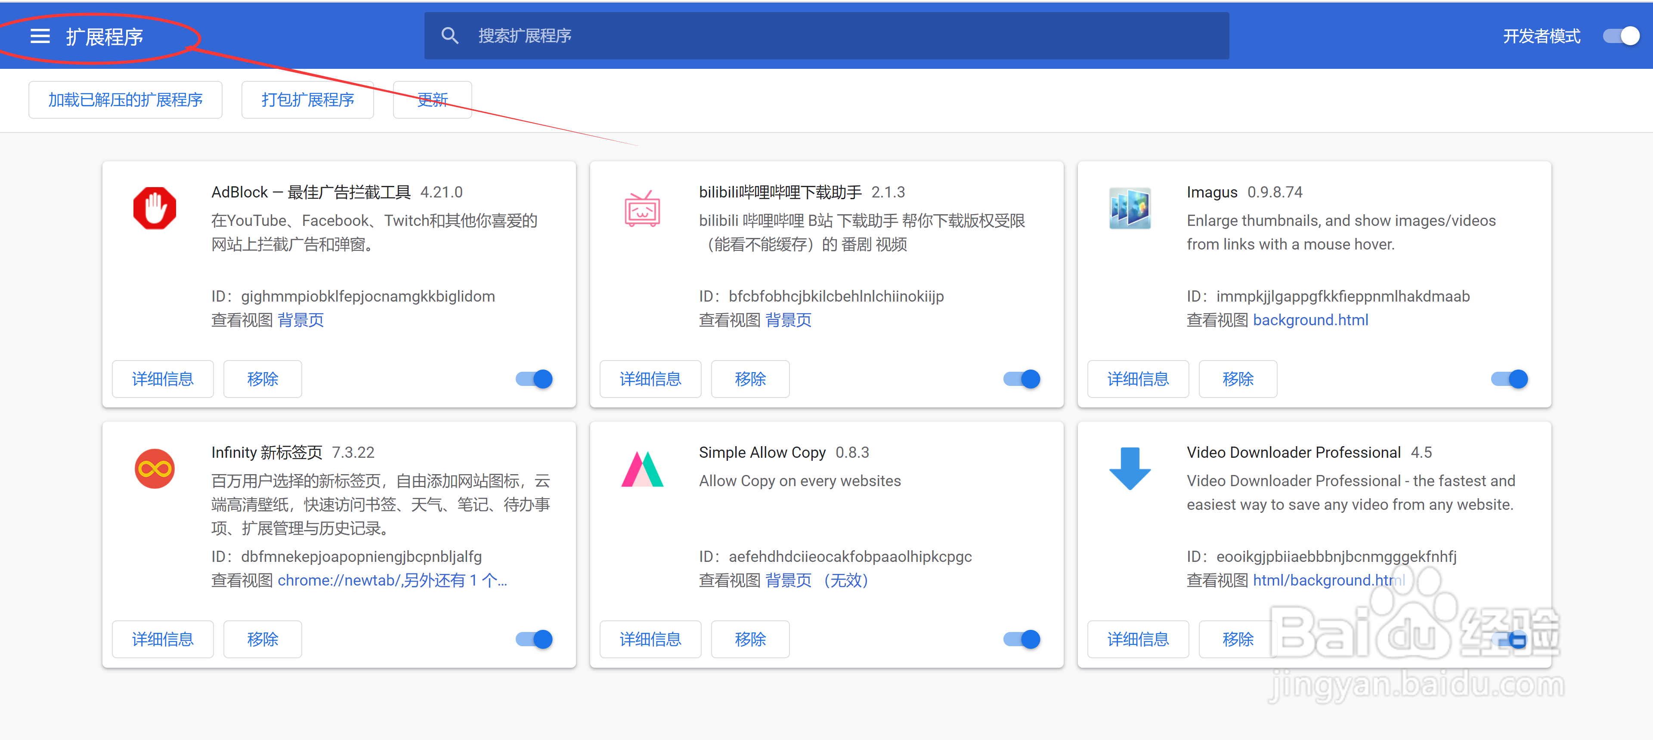Open Infinity chrome://newtab/ view link
The image size is (1653, 740).
(392, 580)
